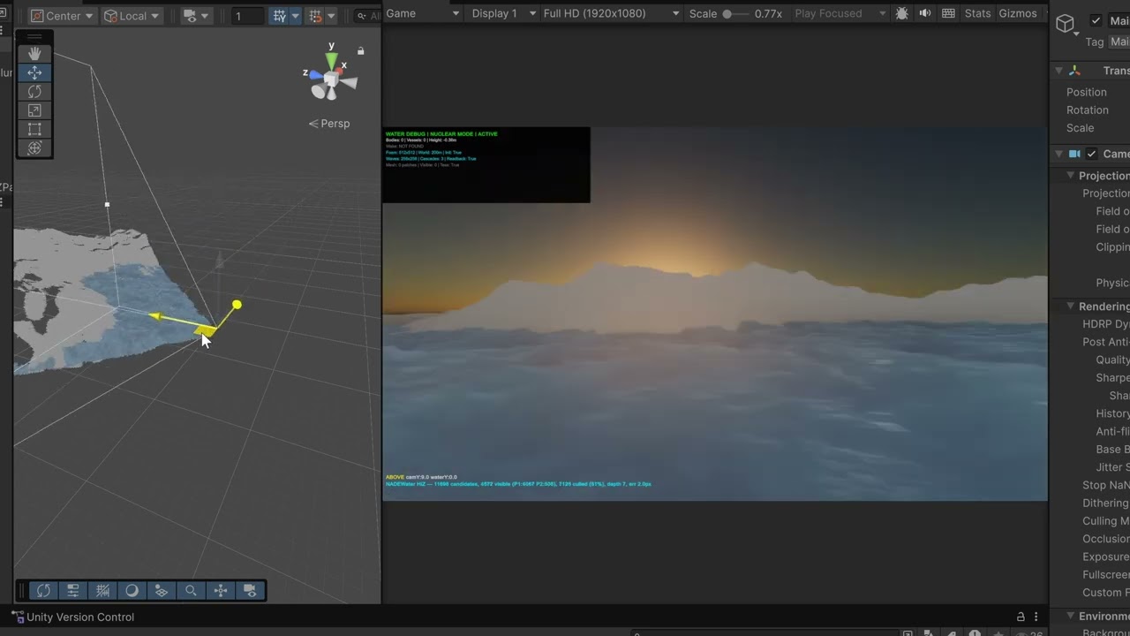Screen dimensions: 1130x636
Task: Open the Unity Version Control tab
Action: (72, 617)
